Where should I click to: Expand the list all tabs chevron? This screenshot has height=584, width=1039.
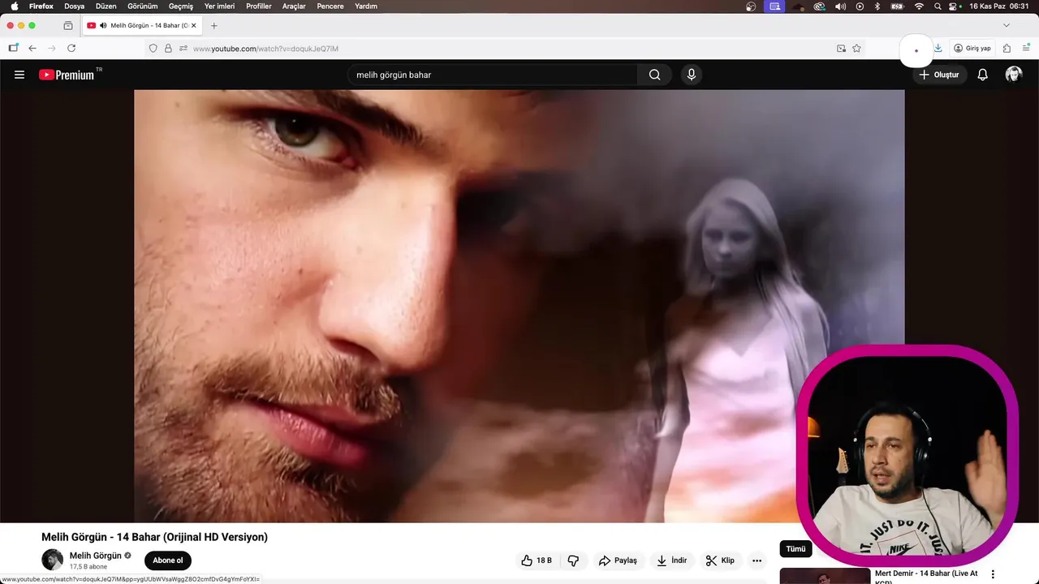[x=1007, y=25]
